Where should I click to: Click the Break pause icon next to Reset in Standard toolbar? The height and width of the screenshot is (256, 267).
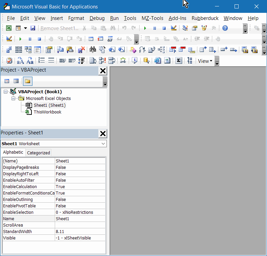pos(154,28)
